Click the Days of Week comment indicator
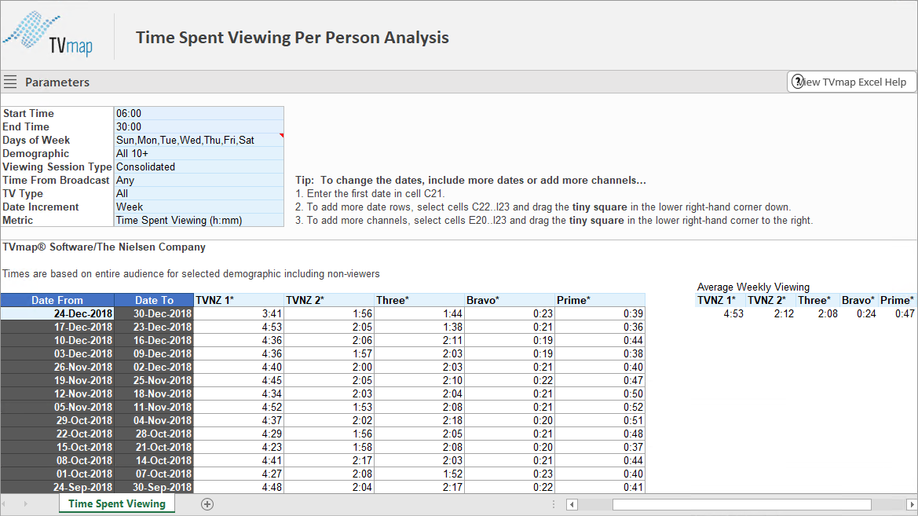Image resolution: width=918 pixels, height=516 pixels. click(282, 135)
